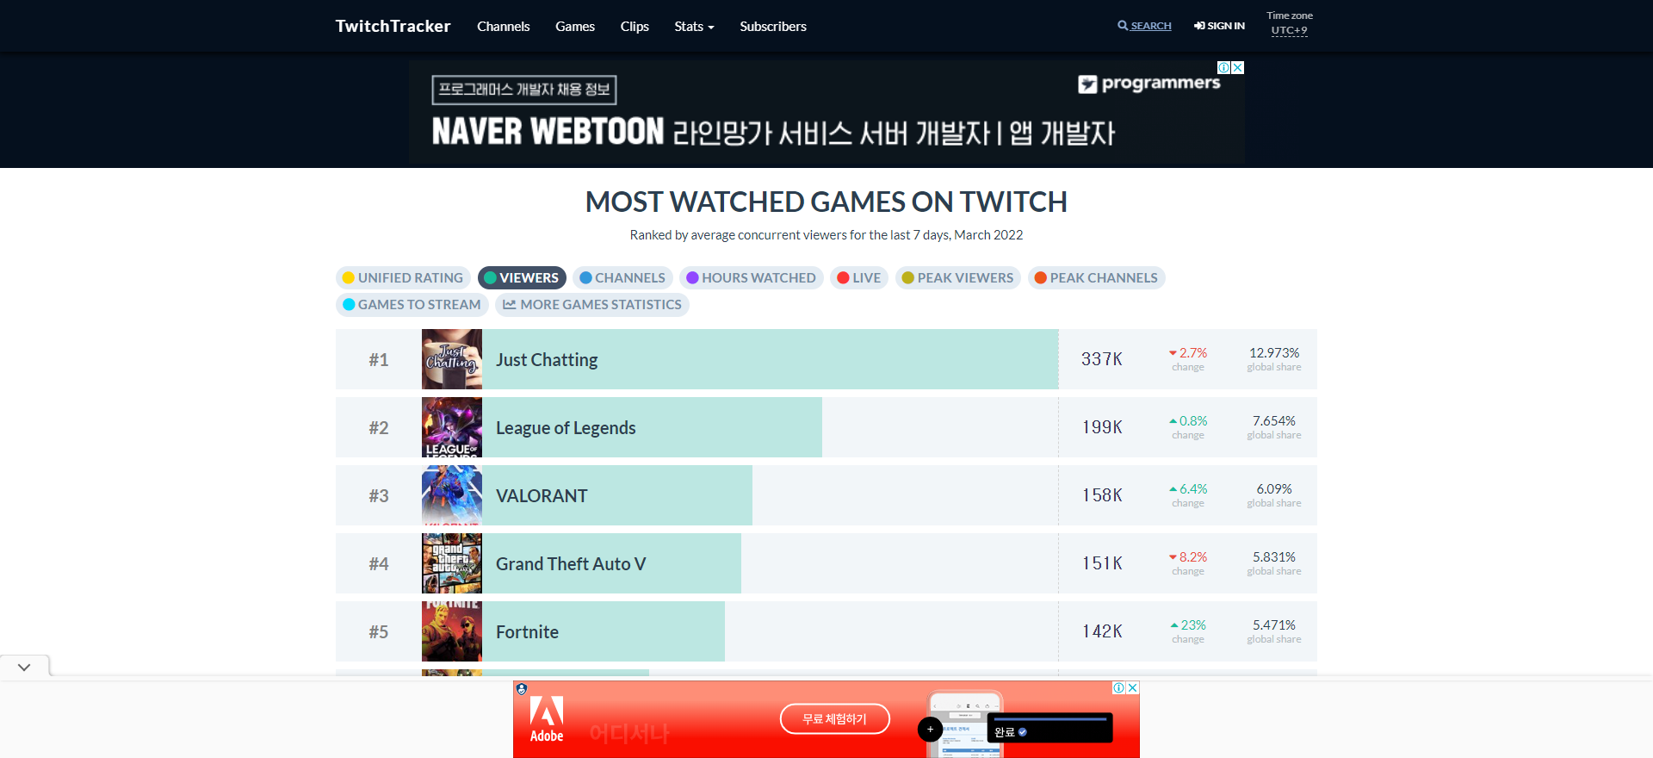This screenshot has height=758, width=1653.
Task: Select the Channels ranking filter
Action: [x=622, y=277]
